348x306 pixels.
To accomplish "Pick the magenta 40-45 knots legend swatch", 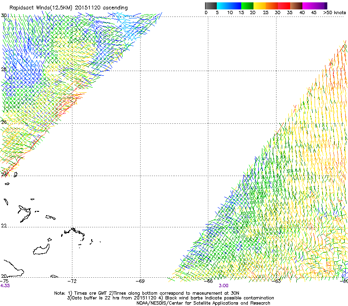I will pyautogui.click(x=308, y=6).
